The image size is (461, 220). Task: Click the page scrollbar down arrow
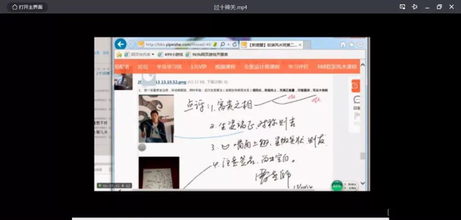363,183
